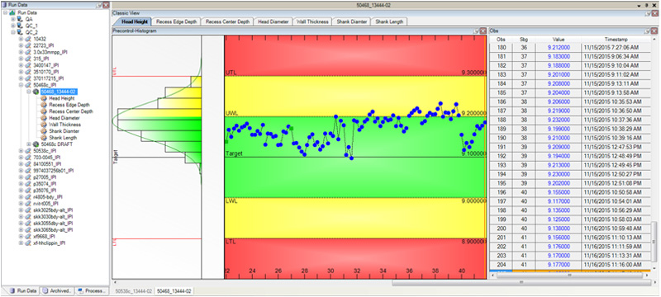Click the icon beside 50538c_IPI

pos(28,151)
